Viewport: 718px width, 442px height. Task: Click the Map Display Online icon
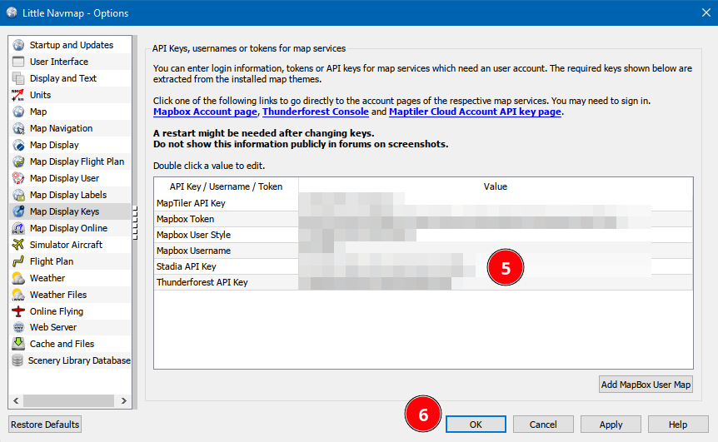pos(18,228)
